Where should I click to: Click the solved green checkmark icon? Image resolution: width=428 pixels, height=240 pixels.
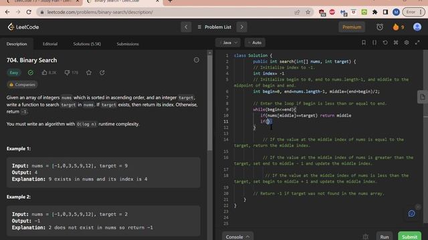31,73
